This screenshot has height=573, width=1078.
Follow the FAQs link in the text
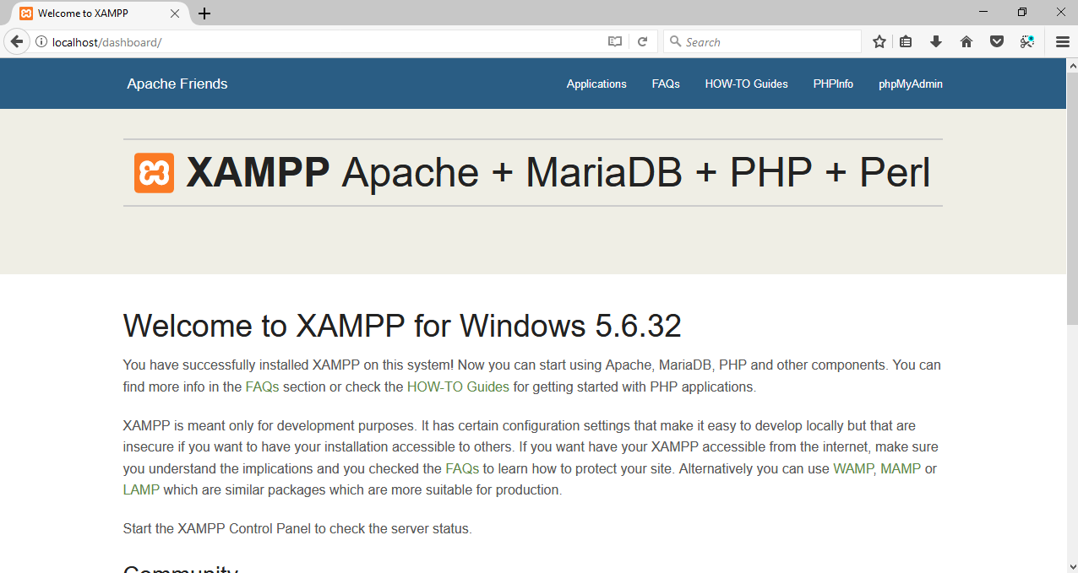[261, 387]
